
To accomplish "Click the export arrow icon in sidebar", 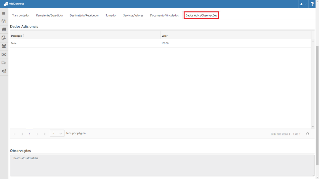I will [x=4, y=38].
